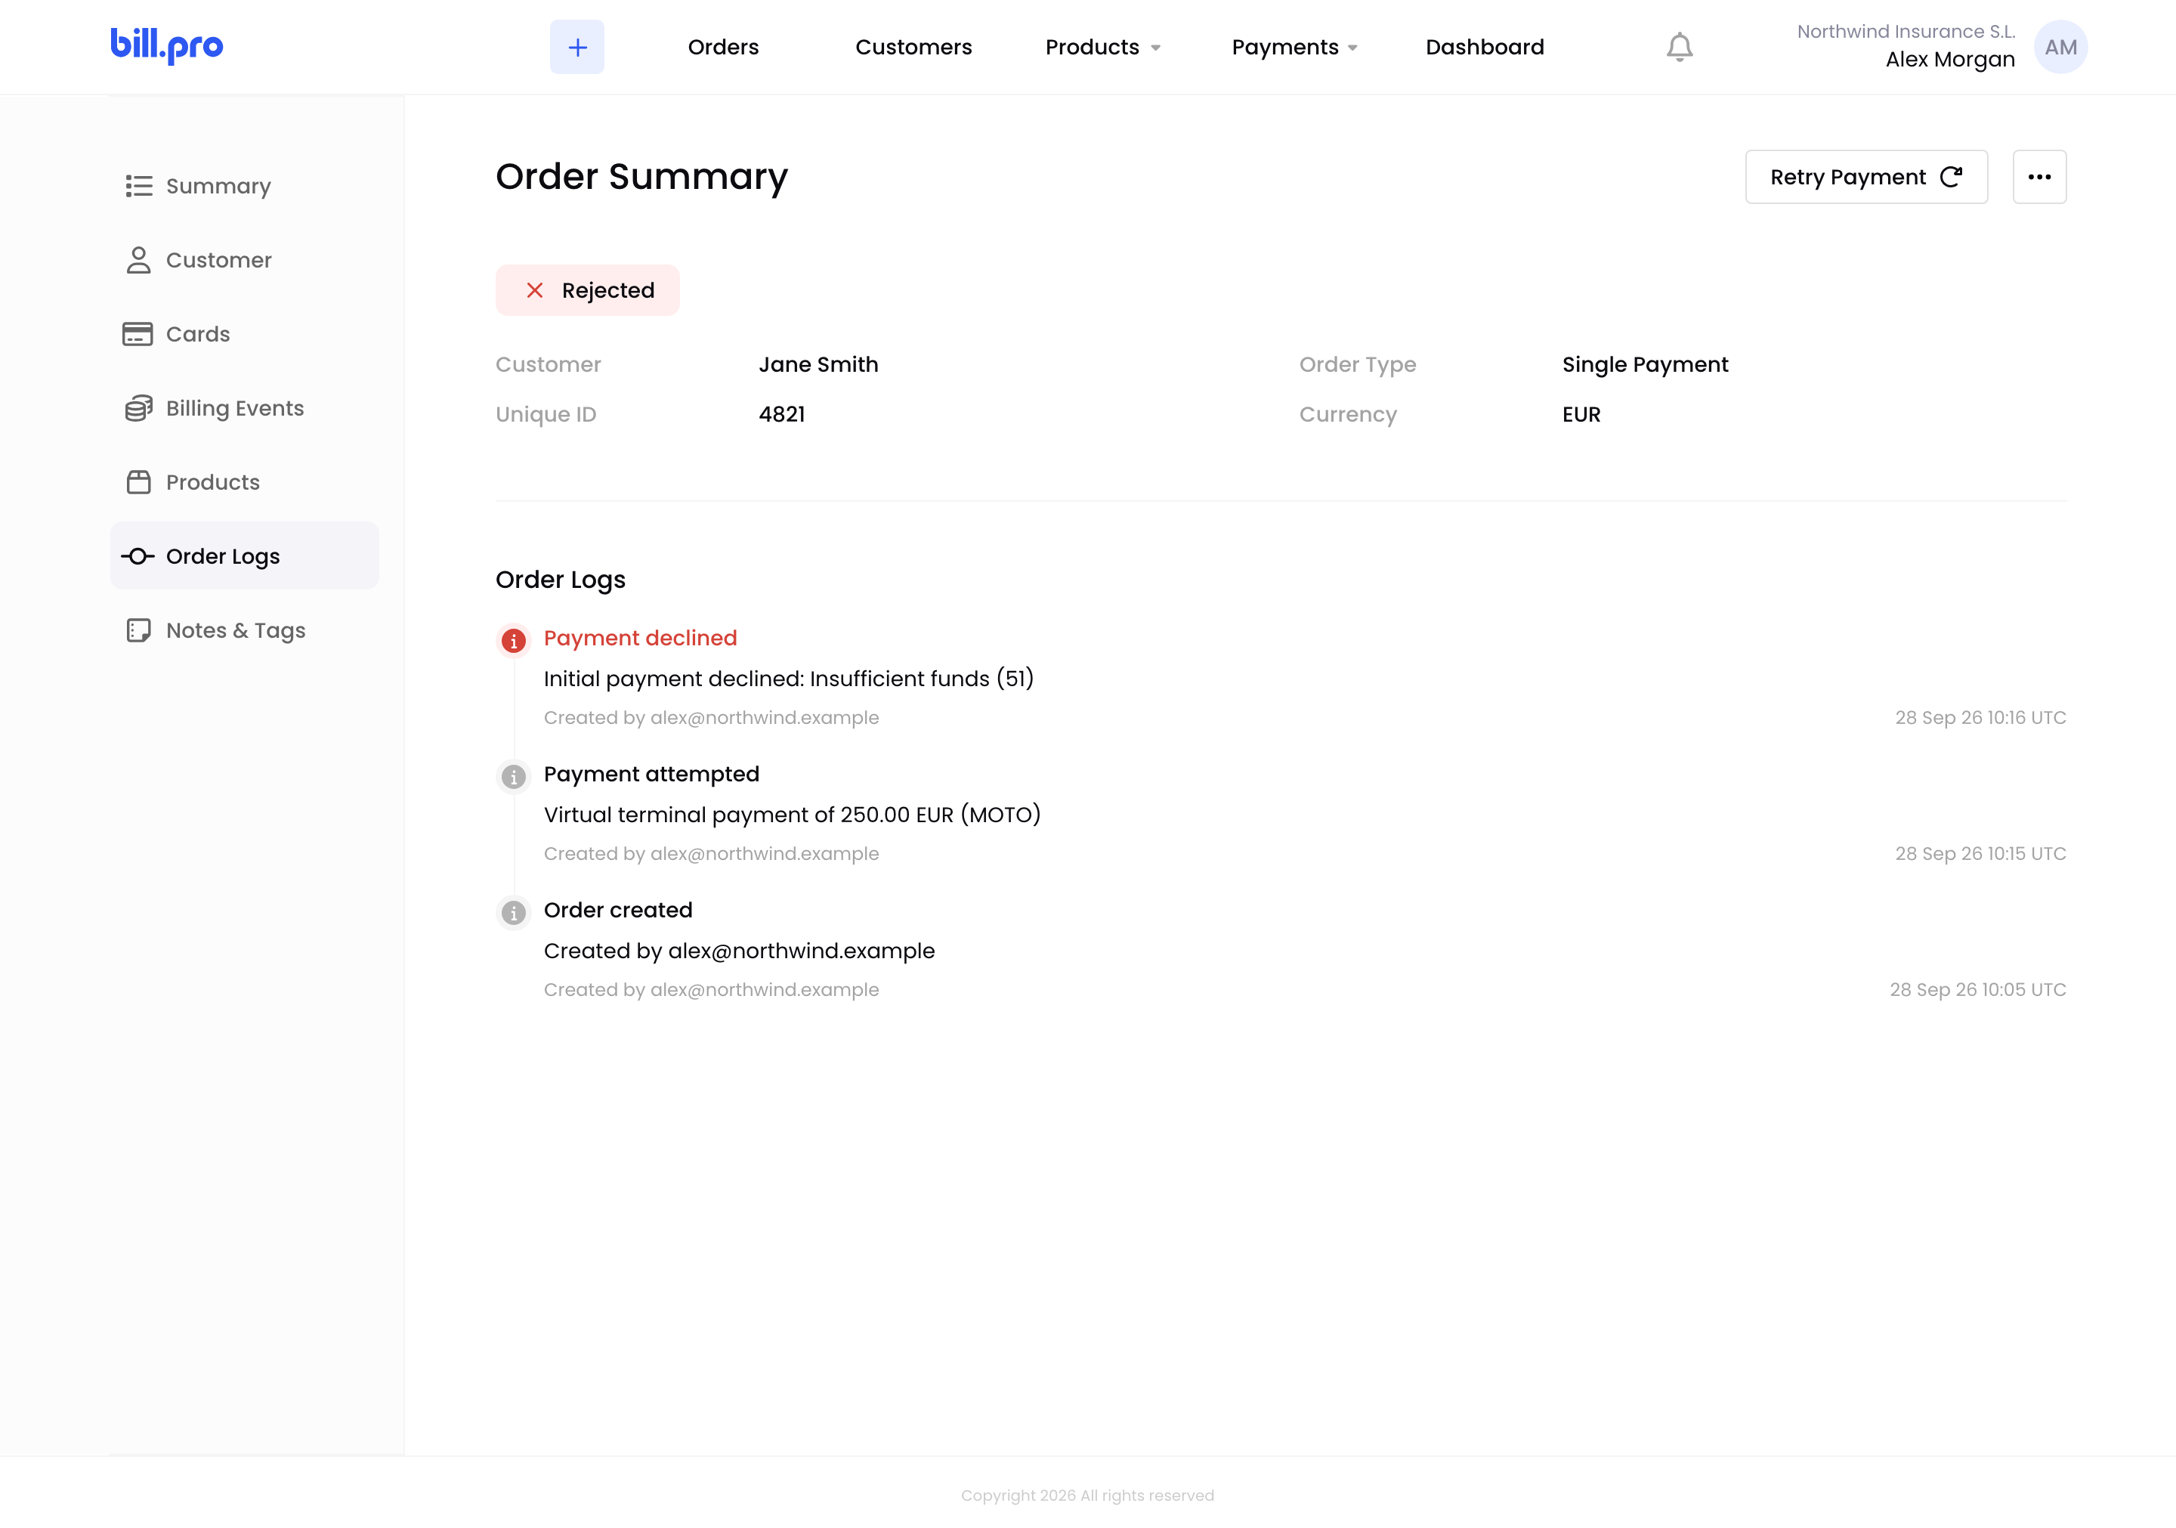Open Payments menu in top navigation
Screen dimensions: 2176x1528
click(x=1285, y=46)
